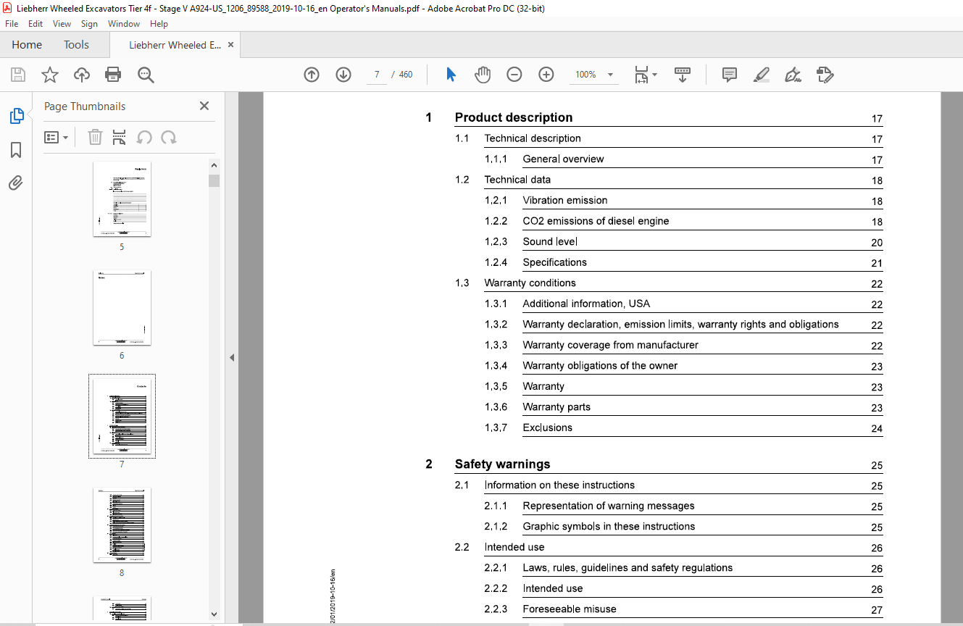The image size is (963, 626).
Task: Bookmark this file with the star icon
Action: [x=50, y=75]
